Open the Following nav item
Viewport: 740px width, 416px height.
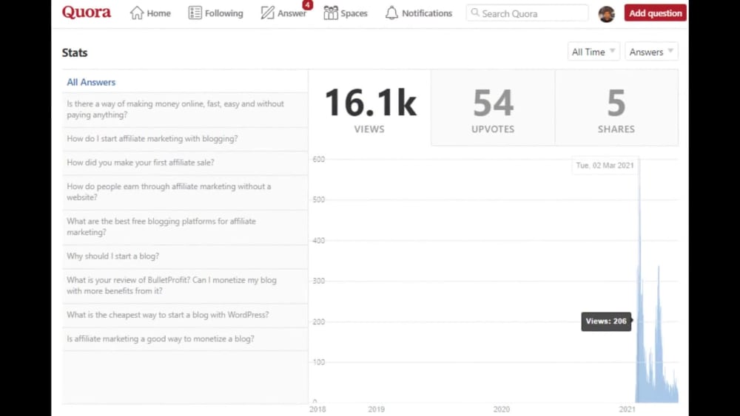tap(215, 13)
